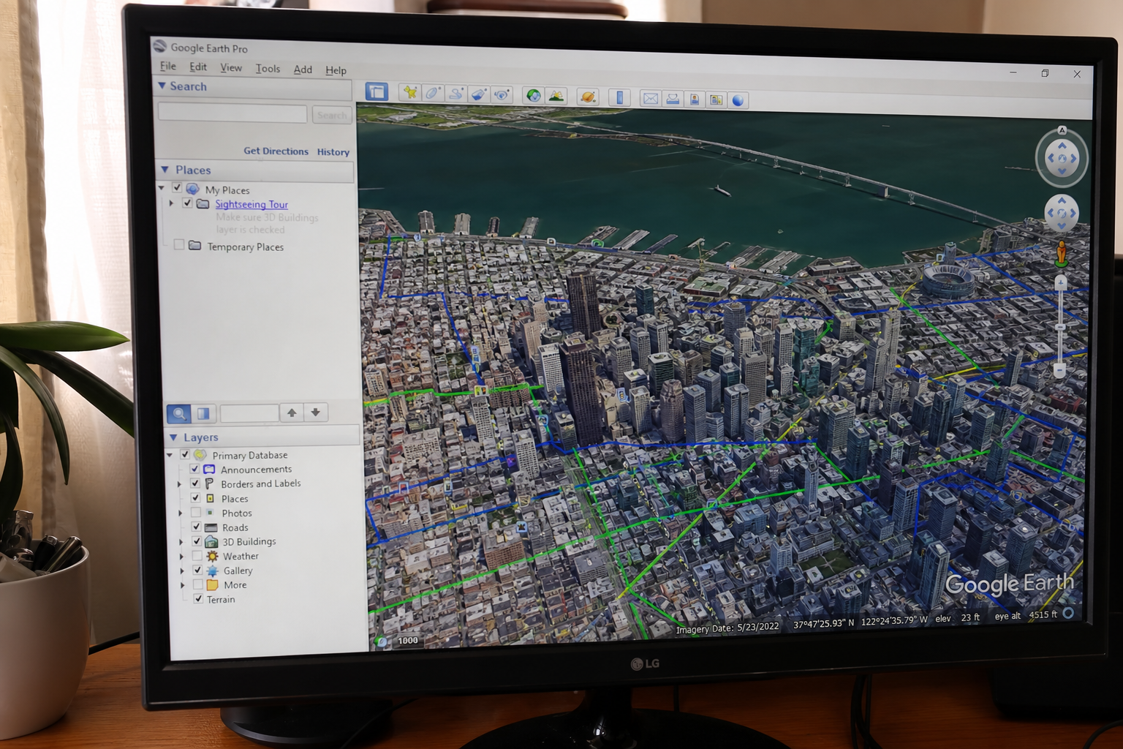Click the blue globe icon in toolbar

pyautogui.click(x=738, y=100)
